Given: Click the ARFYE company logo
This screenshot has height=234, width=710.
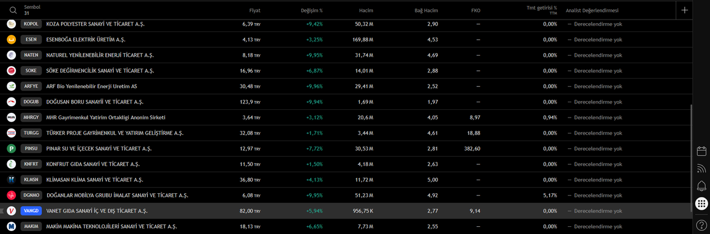Looking at the screenshot, I should 11,86.
